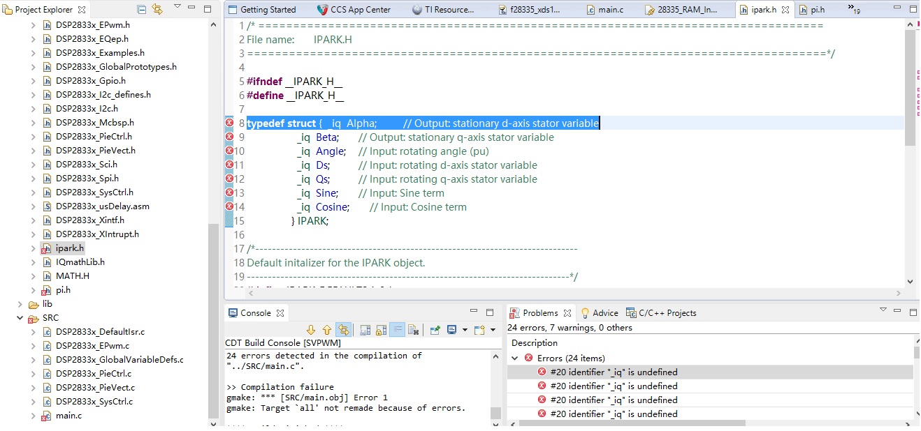Open the New Console View dropdown
This screenshot has height=431, width=921.
[x=492, y=330]
